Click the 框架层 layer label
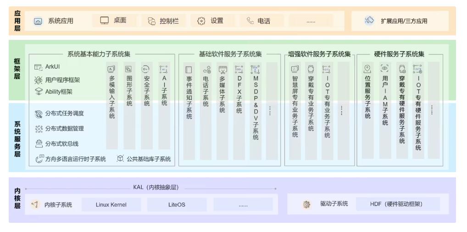This screenshot has width=467, height=232. coord(17,69)
